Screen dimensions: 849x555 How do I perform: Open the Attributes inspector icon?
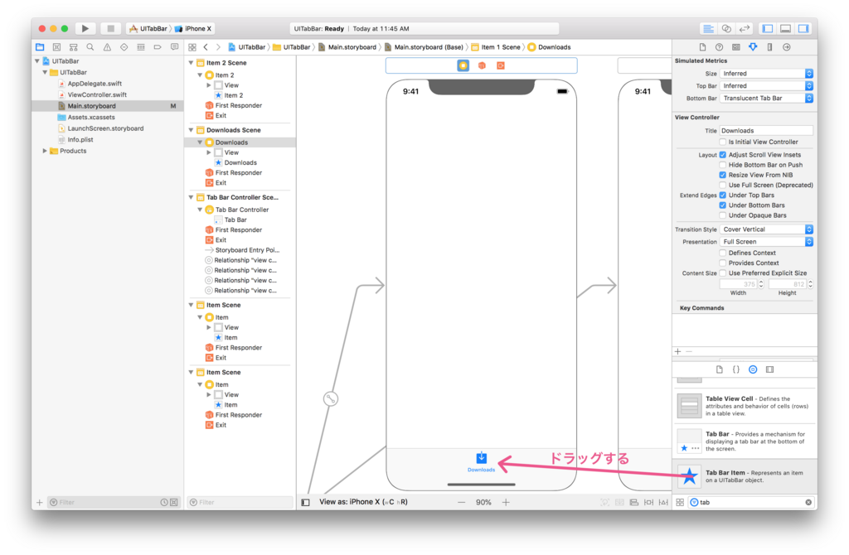tap(753, 47)
